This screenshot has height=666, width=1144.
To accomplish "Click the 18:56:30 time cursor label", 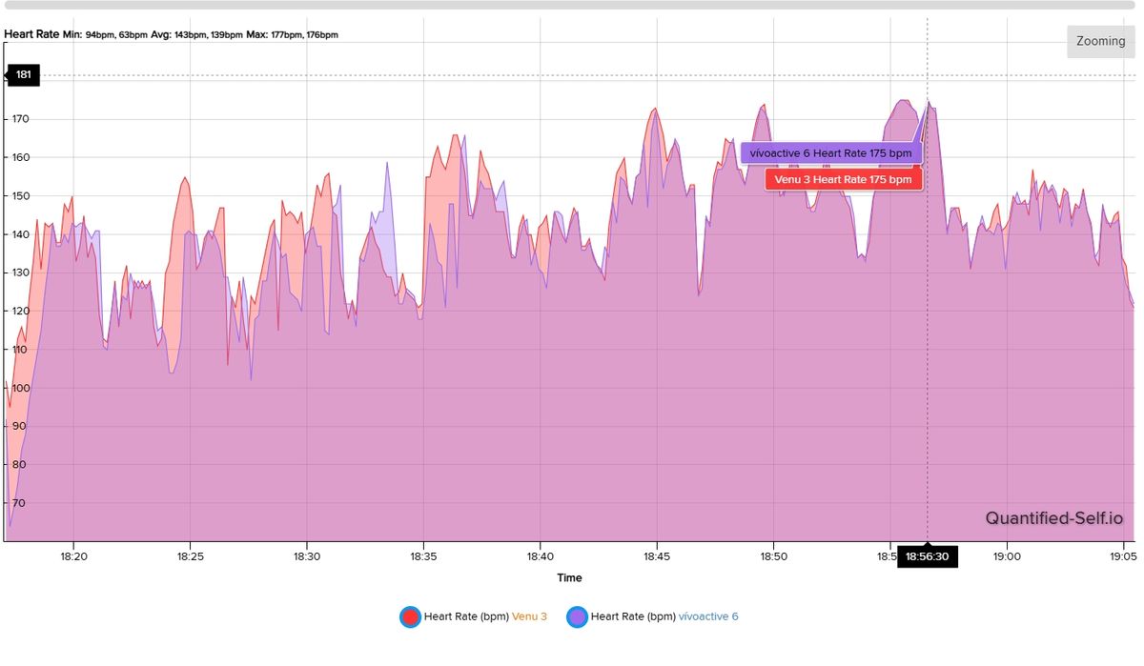I will point(927,556).
